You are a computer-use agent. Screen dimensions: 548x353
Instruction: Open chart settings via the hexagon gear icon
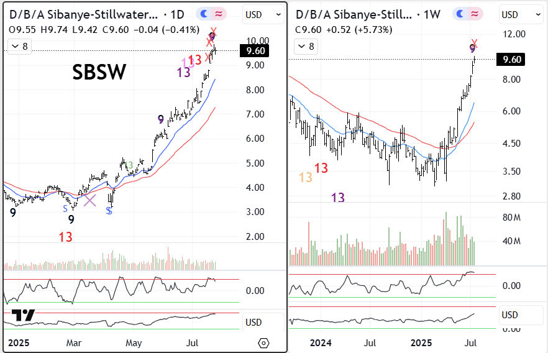coord(263,343)
